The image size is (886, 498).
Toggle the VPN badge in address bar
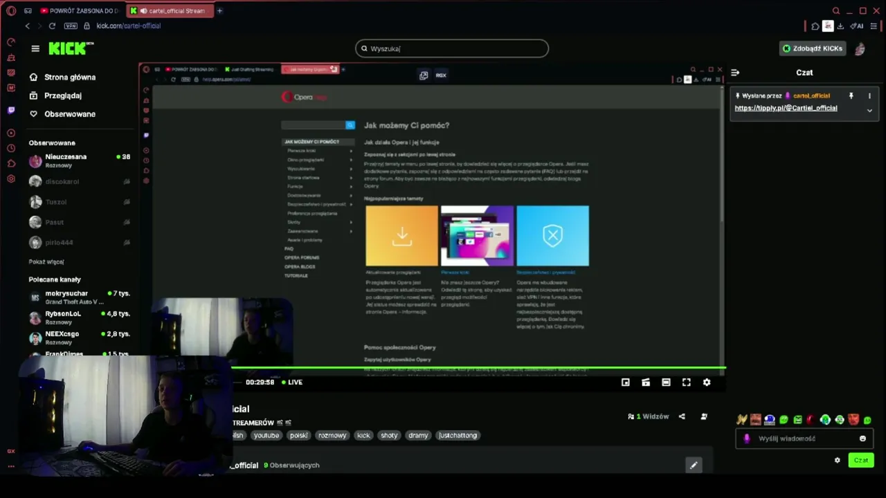(x=71, y=26)
